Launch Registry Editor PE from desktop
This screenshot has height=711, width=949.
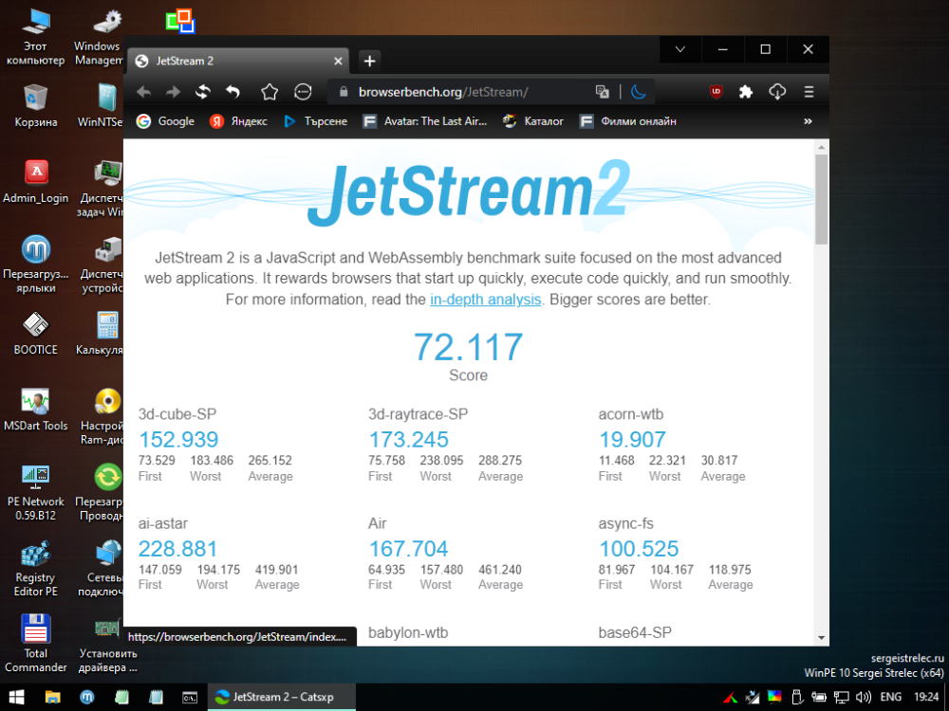tap(35, 568)
